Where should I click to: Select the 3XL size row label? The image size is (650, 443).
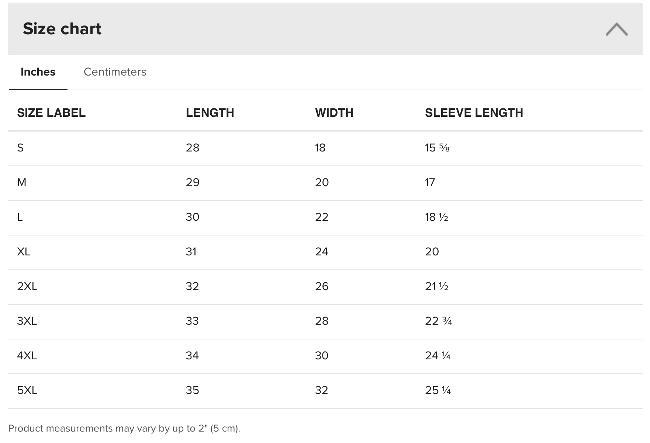(27, 321)
